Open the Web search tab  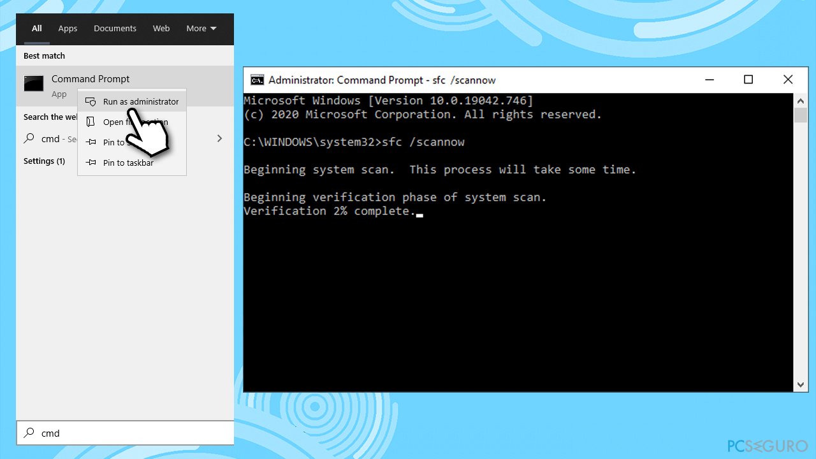pyautogui.click(x=161, y=29)
